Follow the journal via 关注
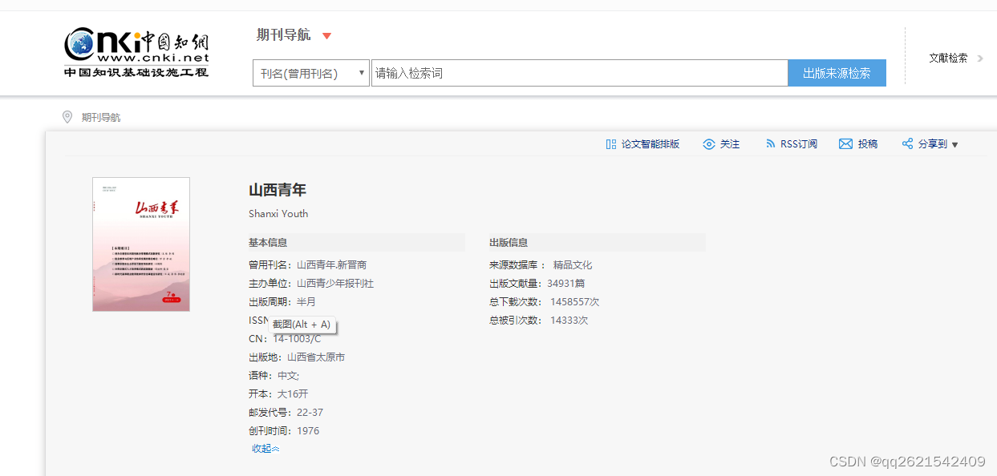The image size is (997, 476). [x=730, y=144]
